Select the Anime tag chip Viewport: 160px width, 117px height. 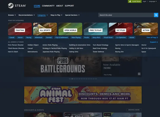point(132,37)
